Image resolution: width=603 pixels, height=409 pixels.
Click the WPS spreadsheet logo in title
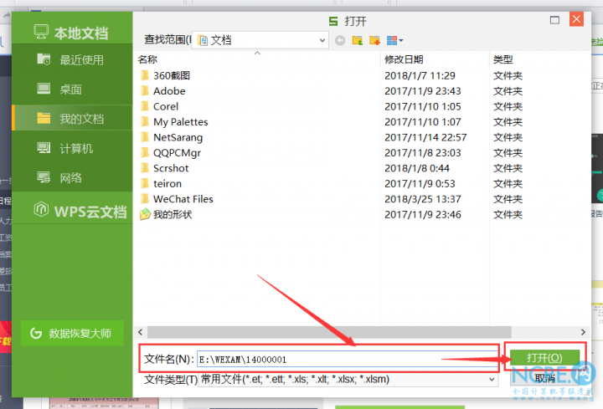coord(333,21)
